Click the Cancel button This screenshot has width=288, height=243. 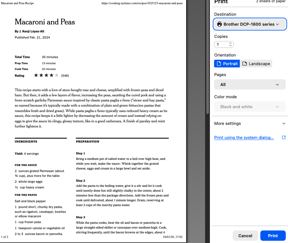(245, 236)
